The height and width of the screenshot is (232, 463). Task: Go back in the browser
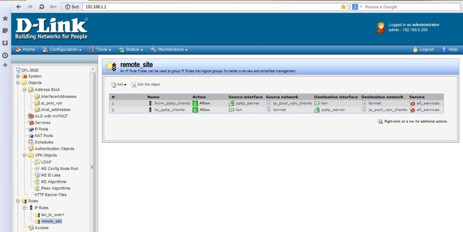19,6
